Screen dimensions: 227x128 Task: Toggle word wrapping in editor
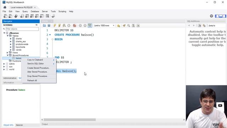tap(138, 26)
